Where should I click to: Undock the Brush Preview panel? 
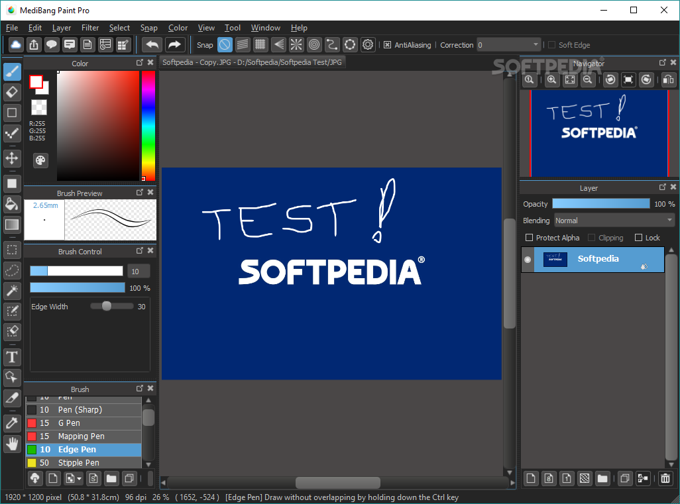(140, 192)
